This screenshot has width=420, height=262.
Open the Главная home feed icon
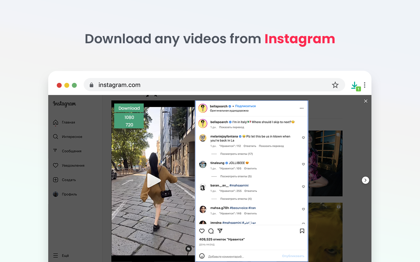pos(55,122)
